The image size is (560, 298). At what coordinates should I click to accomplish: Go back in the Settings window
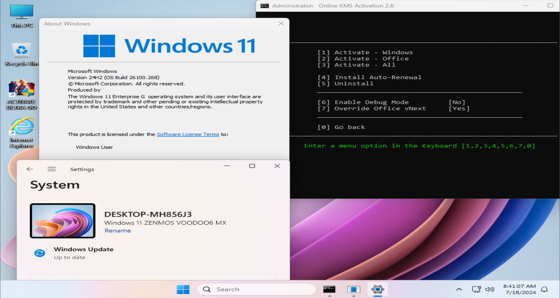[x=30, y=169]
